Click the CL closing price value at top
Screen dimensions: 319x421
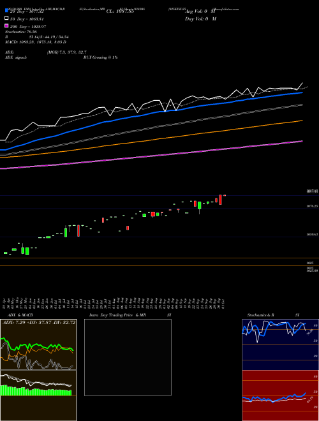(120, 11)
